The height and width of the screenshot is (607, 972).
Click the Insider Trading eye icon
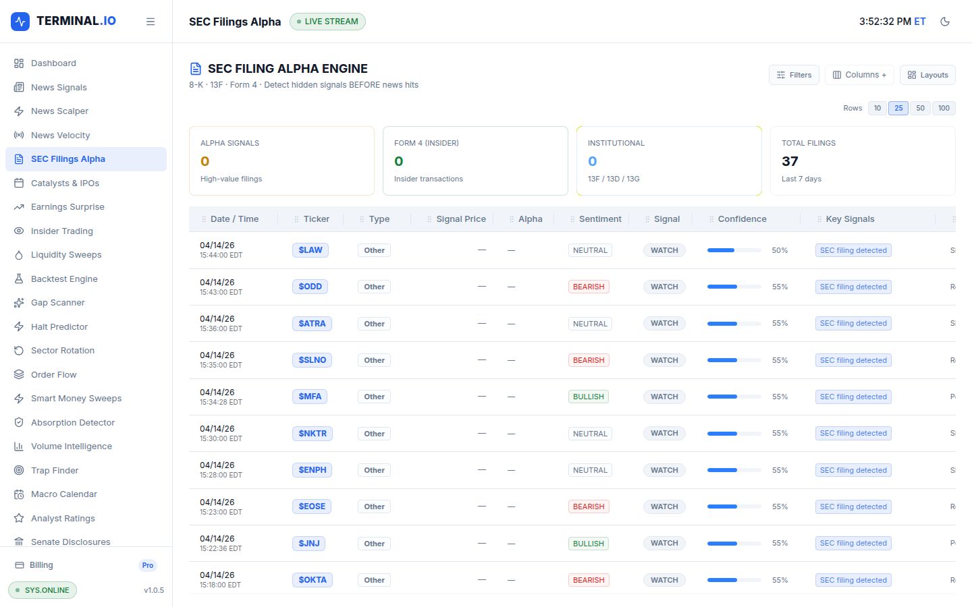click(x=19, y=231)
